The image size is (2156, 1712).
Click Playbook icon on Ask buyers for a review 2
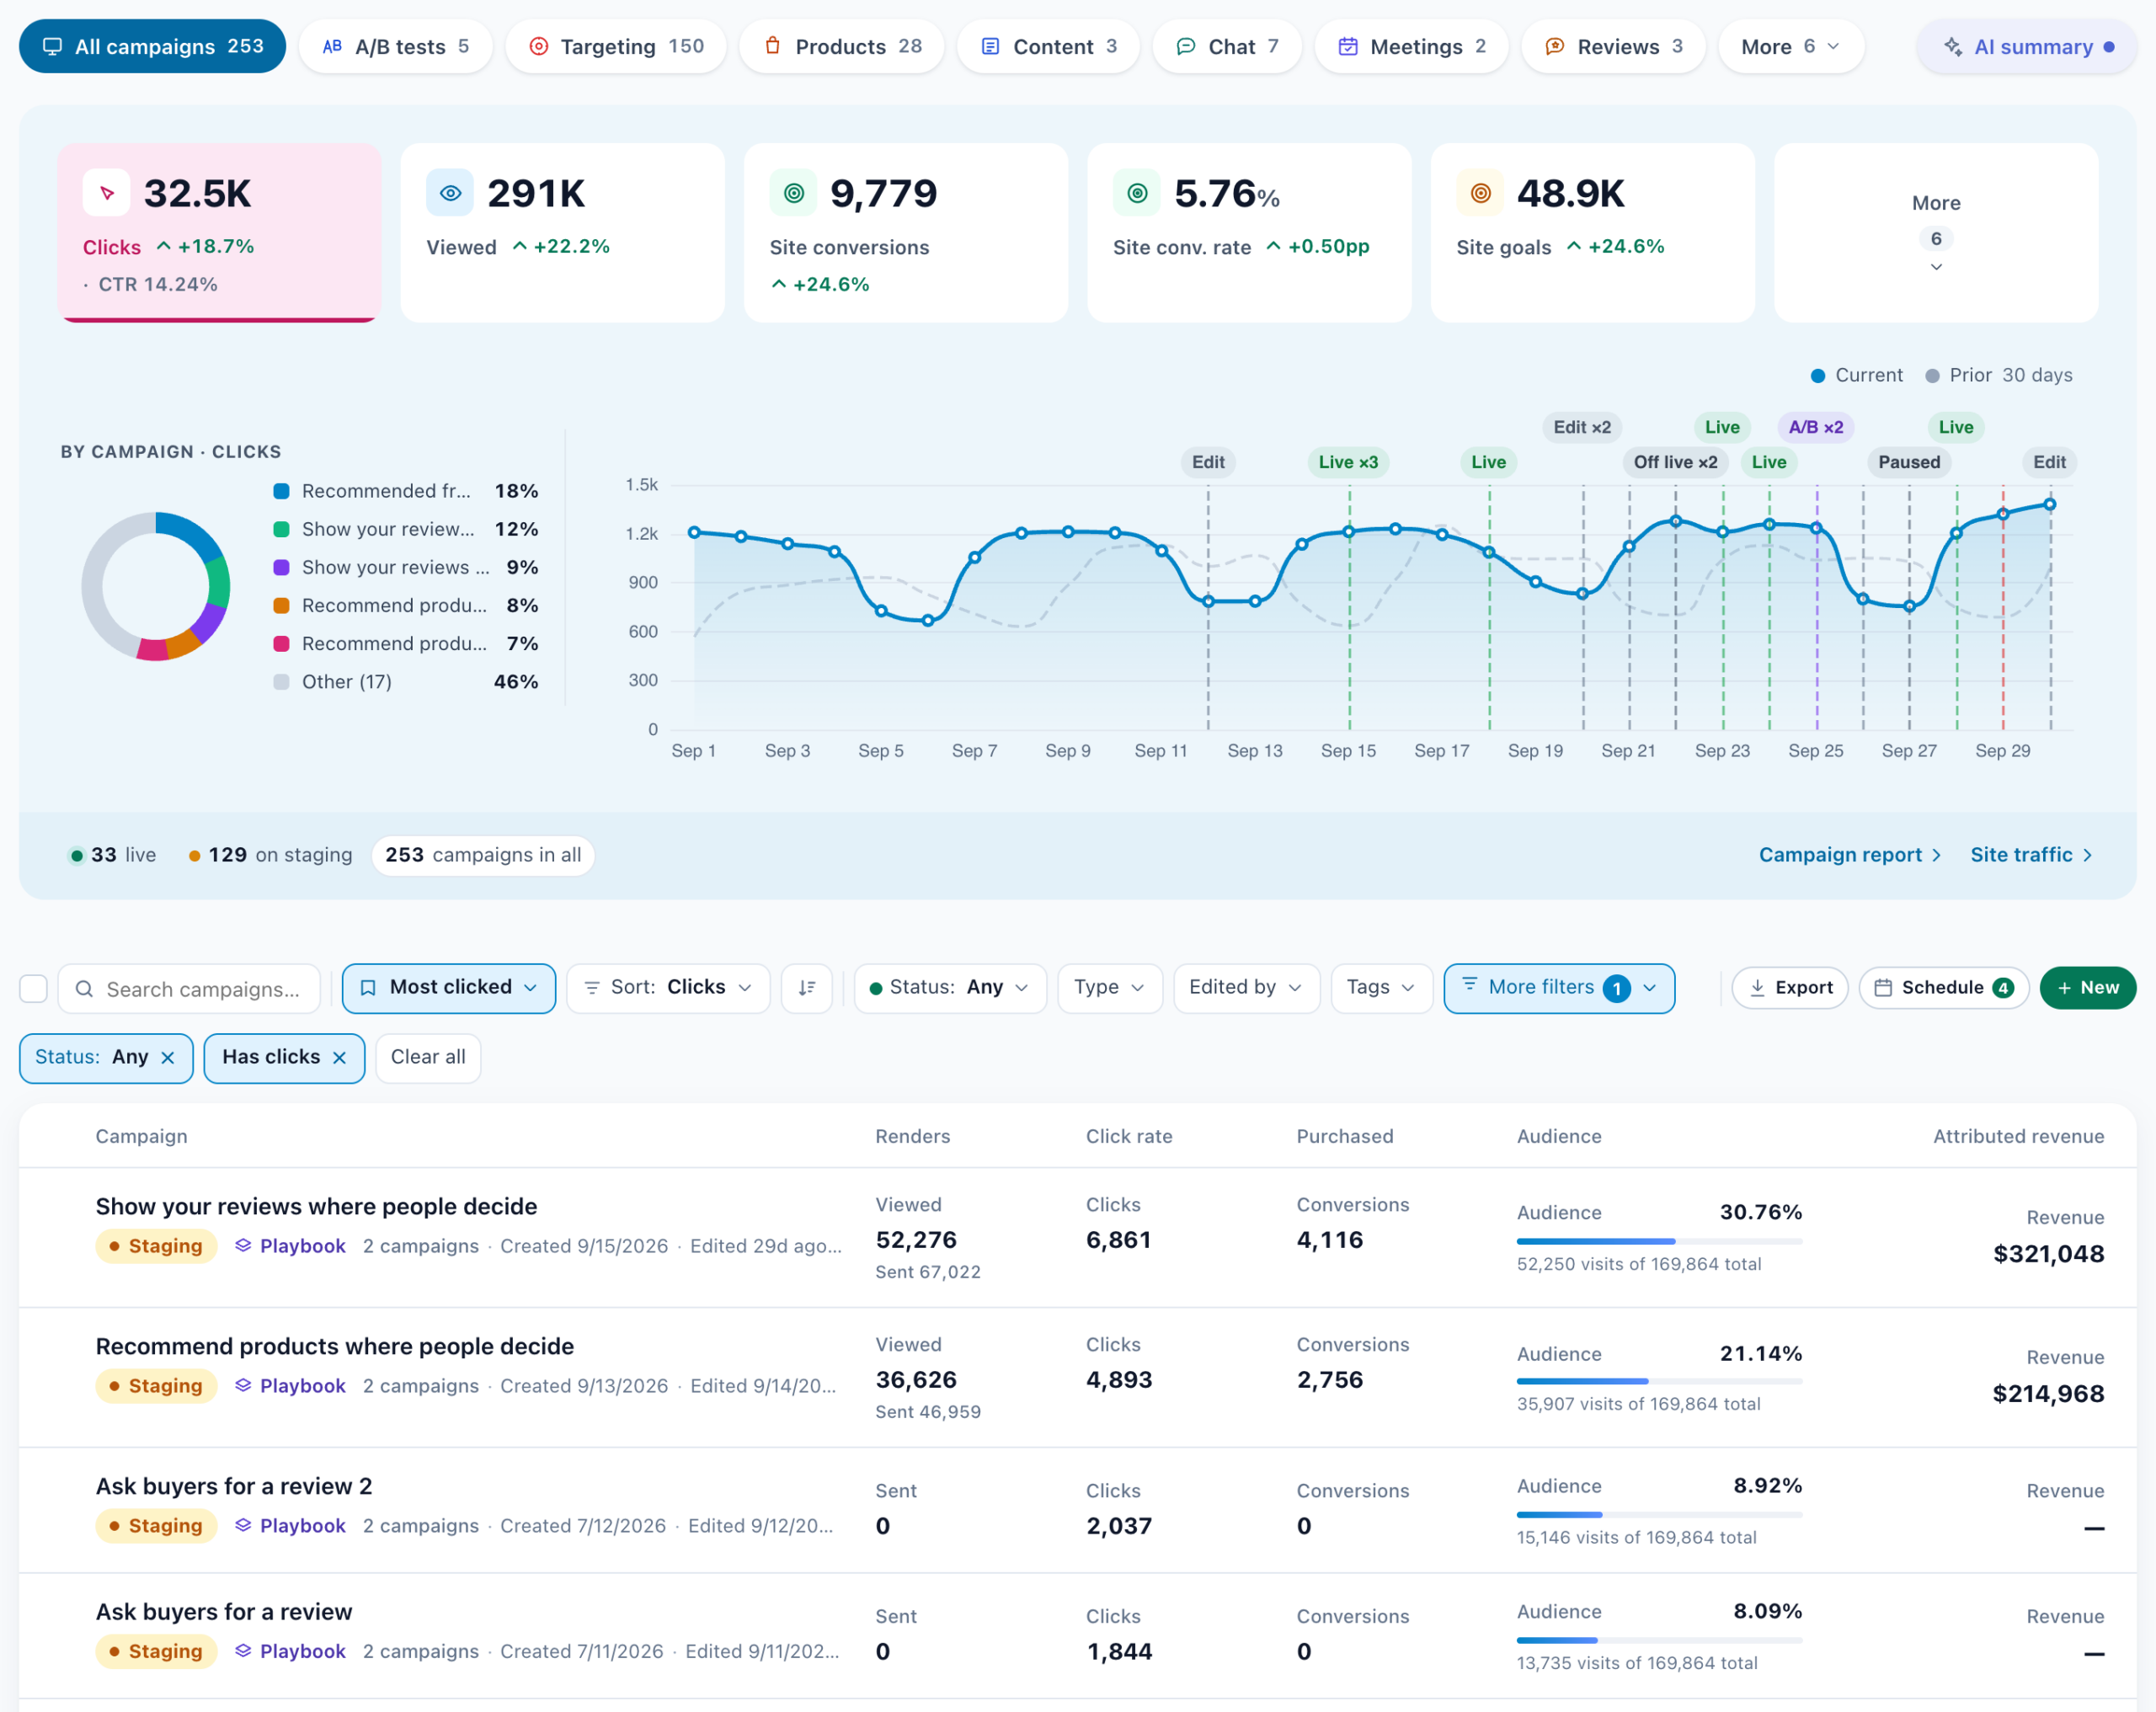click(243, 1525)
